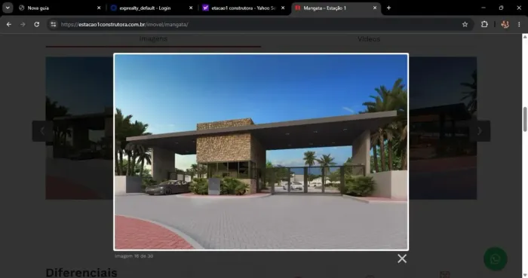View site information icon in address bar
528x278 pixels.
click(54, 24)
